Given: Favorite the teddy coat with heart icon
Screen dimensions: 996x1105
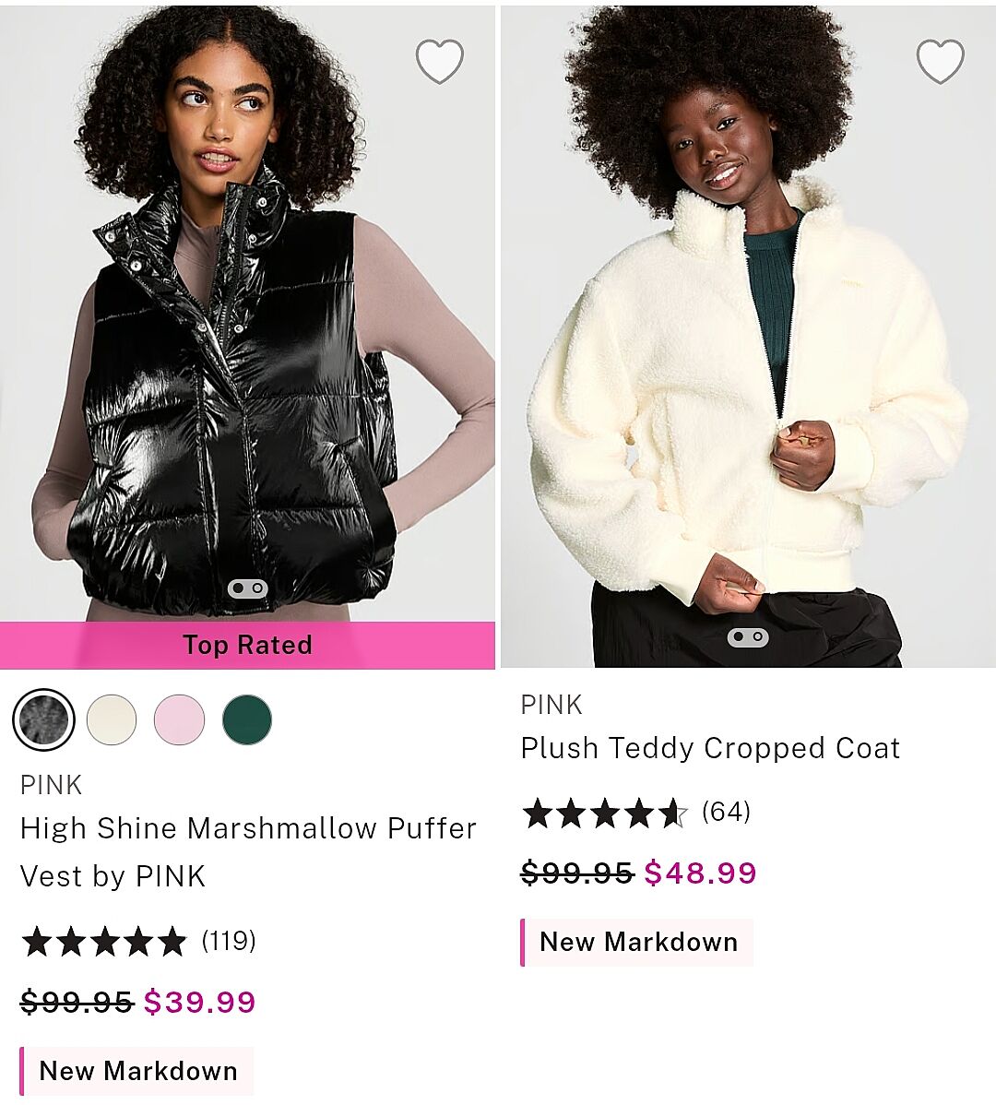Looking at the screenshot, I should [941, 61].
